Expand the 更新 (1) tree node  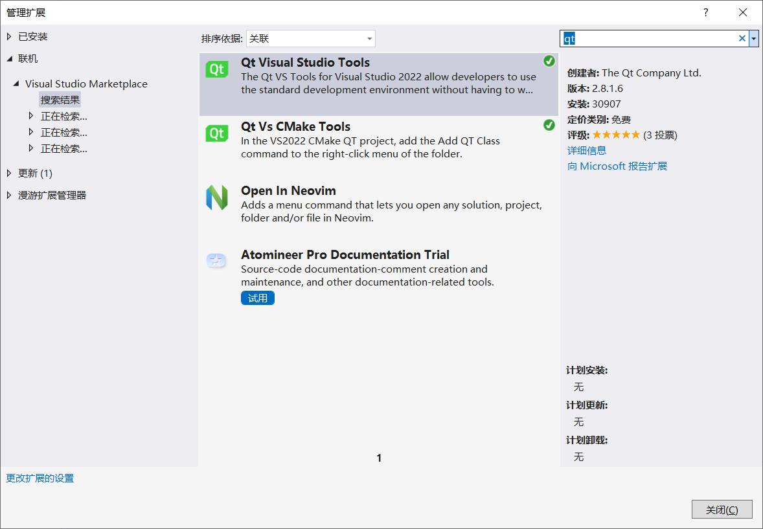tap(9, 173)
